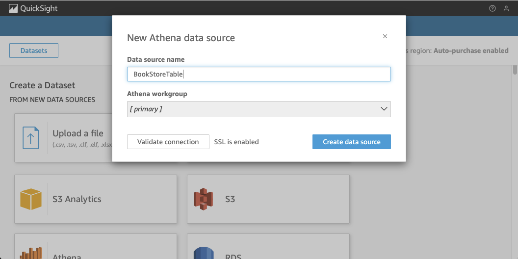Click the S3 card label text
This screenshot has height=259, width=518.
click(230, 199)
